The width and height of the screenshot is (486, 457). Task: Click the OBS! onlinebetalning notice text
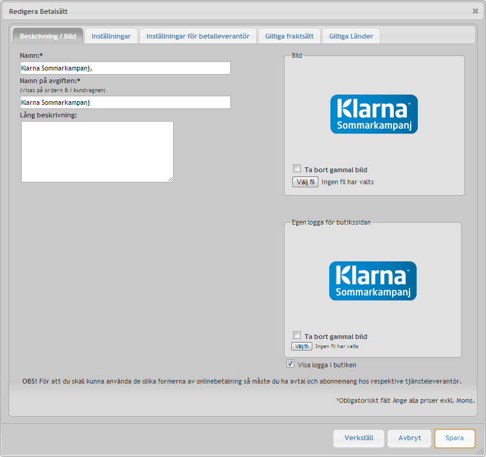coord(242,381)
